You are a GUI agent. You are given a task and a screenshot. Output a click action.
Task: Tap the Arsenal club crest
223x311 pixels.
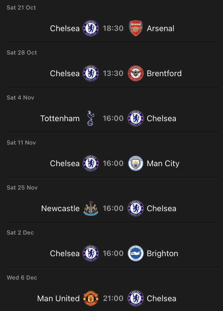tap(135, 28)
